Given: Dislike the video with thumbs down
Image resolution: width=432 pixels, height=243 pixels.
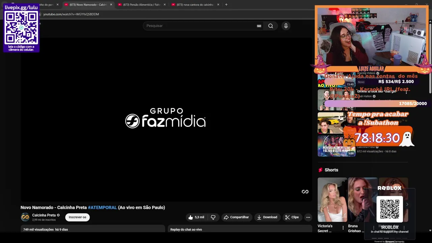Looking at the screenshot, I should click(213, 217).
